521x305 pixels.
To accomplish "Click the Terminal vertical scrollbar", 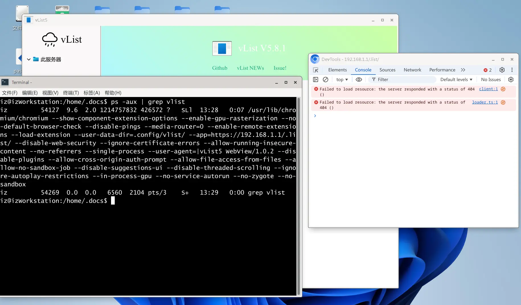I will click(x=299, y=196).
